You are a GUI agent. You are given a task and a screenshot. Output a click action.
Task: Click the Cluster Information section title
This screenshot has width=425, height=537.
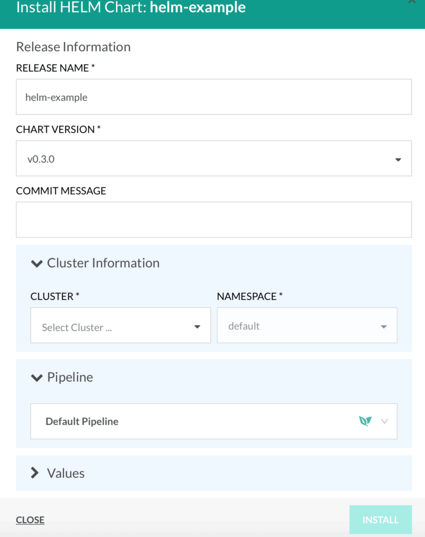tap(103, 263)
